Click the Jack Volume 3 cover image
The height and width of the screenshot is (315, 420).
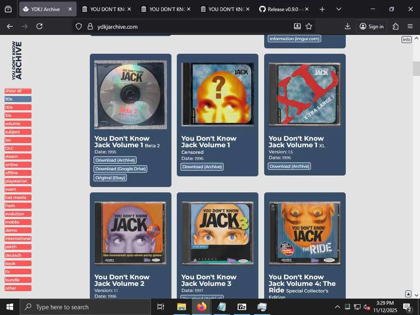[217, 233]
